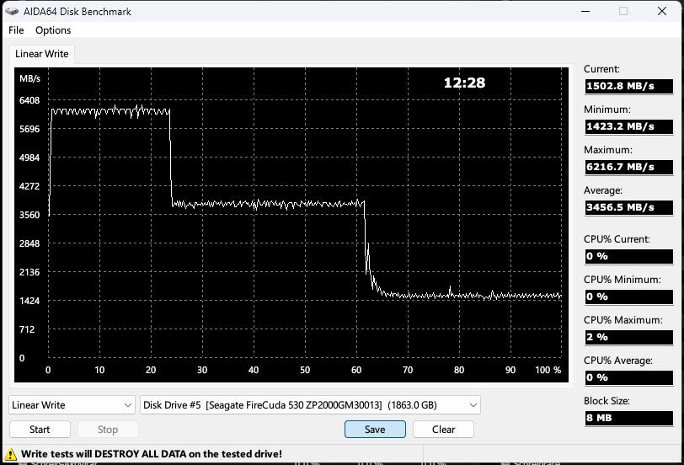The width and height of the screenshot is (684, 465).
Task: Click the Start button
Action: (40, 430)
